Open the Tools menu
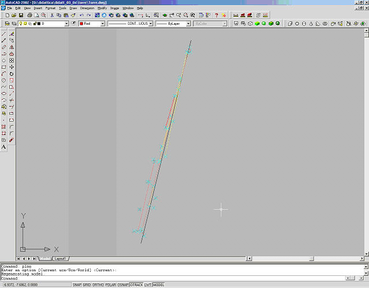369x288 pixels. [63, 8]
